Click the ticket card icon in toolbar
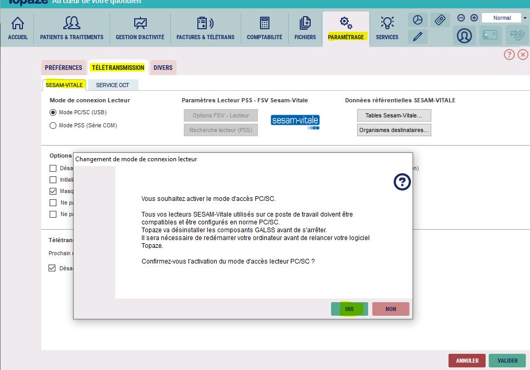This screenshot has width=530, height=370. (x=440, y=20)
